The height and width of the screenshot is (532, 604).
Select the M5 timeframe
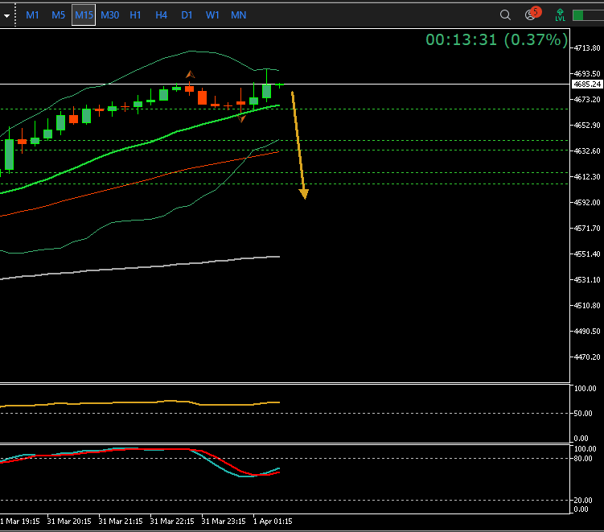pyautogui.click(x=58, y=15)
